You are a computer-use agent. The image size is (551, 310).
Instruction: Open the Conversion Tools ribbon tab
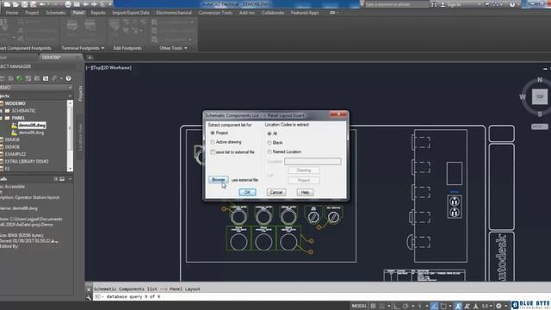(215, 13)
